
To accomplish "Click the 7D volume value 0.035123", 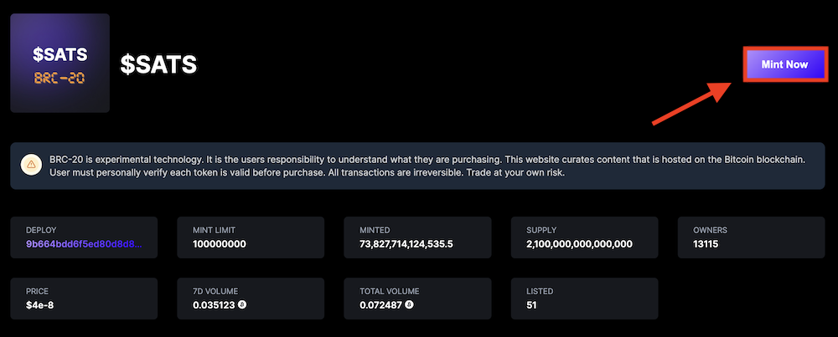I will click(x=214, y=305).
